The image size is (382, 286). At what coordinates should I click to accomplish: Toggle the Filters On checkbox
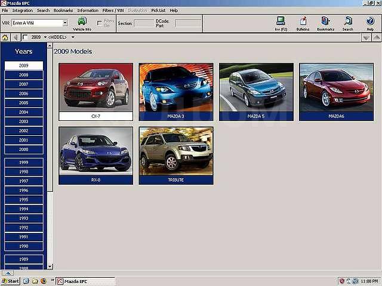(x=100, y=23)
